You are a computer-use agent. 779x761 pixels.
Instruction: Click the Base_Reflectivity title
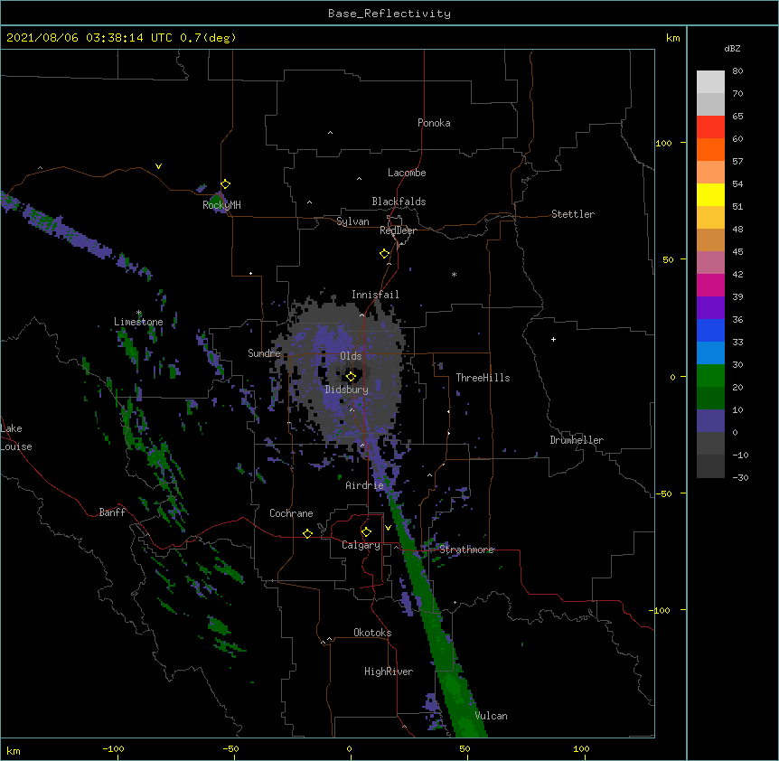(x=389, y=14)
